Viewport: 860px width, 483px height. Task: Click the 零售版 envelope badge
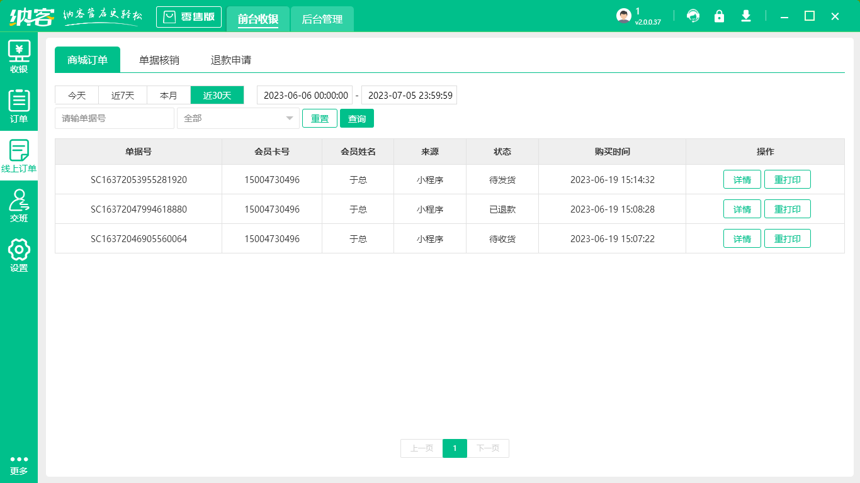click(x=188, y=17)
